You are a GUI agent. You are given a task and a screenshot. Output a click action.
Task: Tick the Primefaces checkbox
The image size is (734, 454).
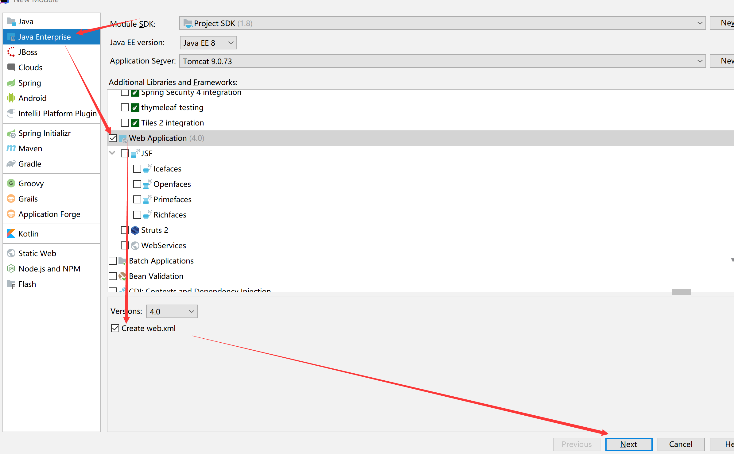(x=137, y=199)
